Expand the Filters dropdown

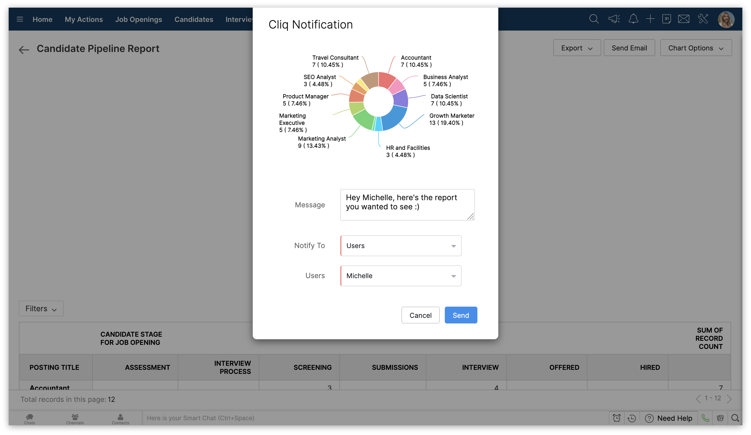(41, 308)
